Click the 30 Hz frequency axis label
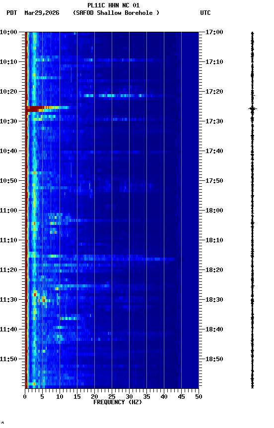Screen dimensions: 274x428 129,397
